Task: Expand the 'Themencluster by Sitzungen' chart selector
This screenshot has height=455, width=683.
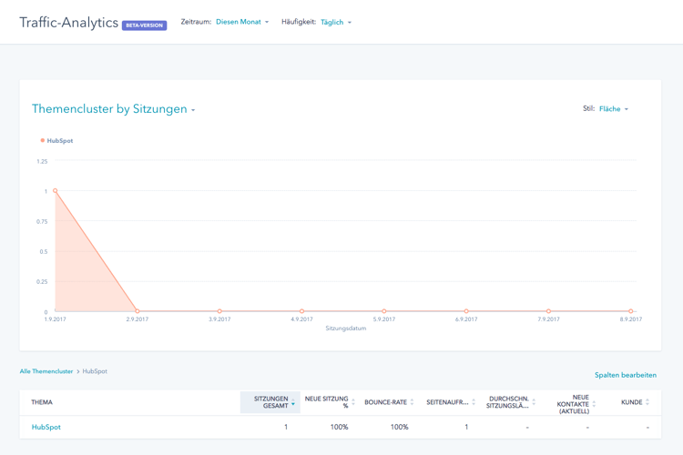Action: pos(113,109)
